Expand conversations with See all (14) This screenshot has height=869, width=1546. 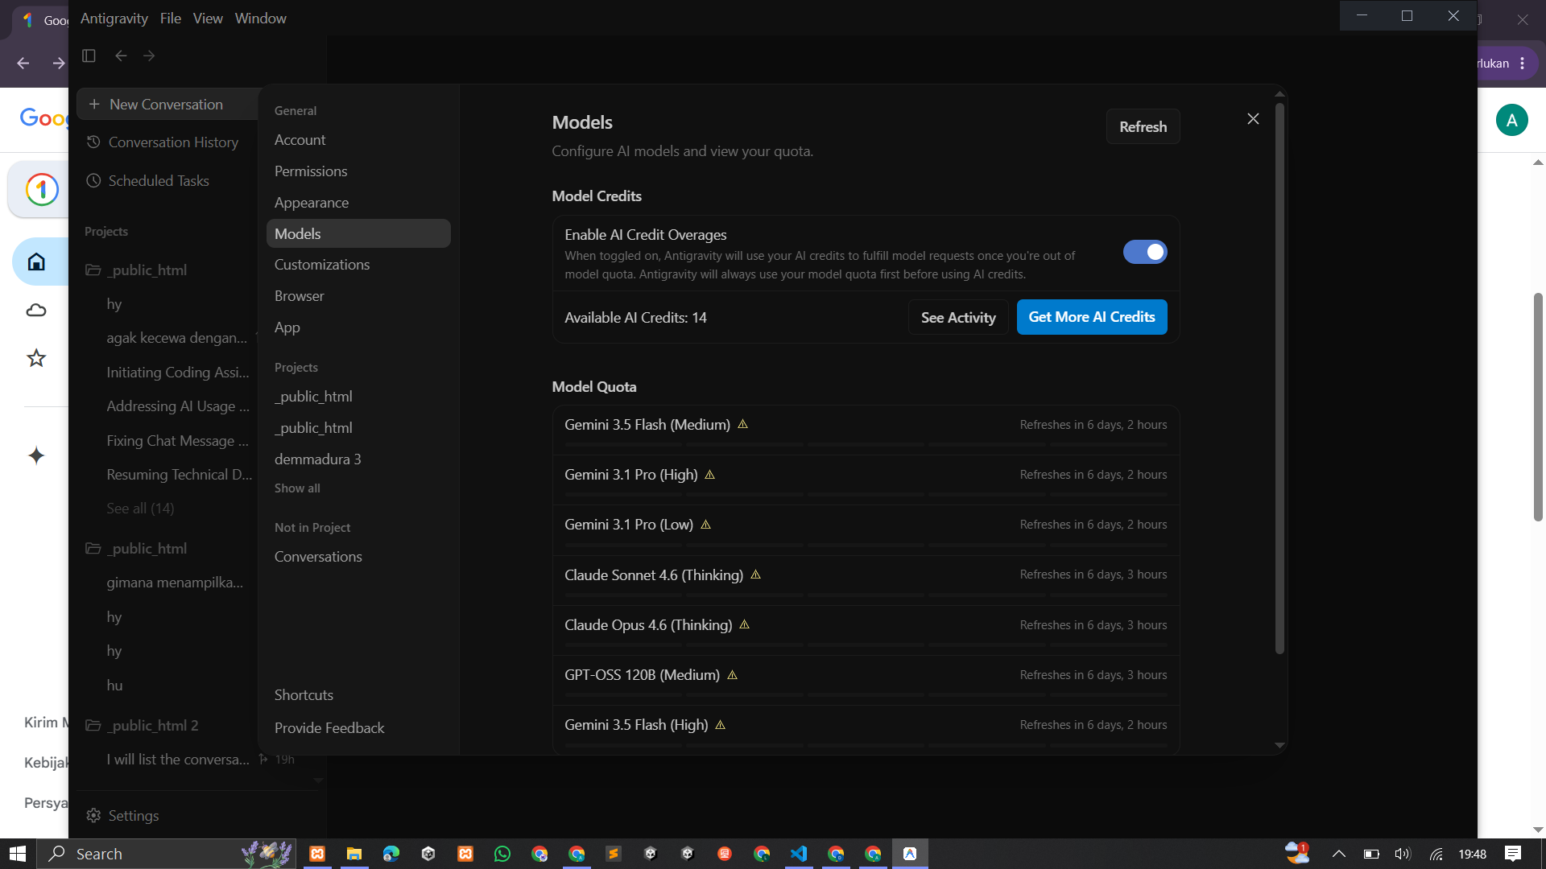140,509
